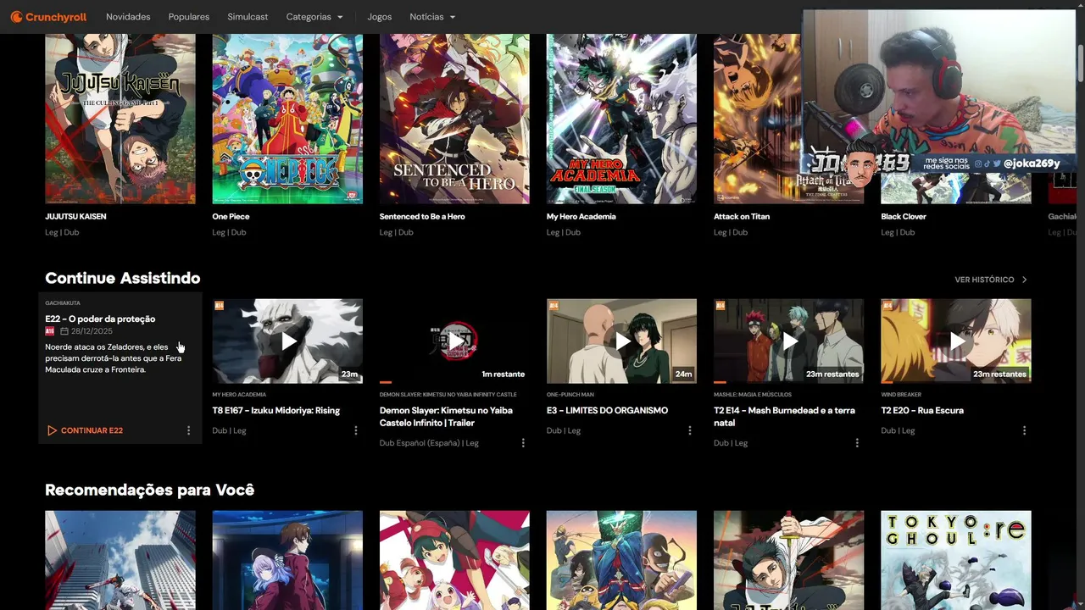Viewport: 1085px width, 610px height.
Task: Click the My Hero Academia poster title text
Action: (581, 217)
